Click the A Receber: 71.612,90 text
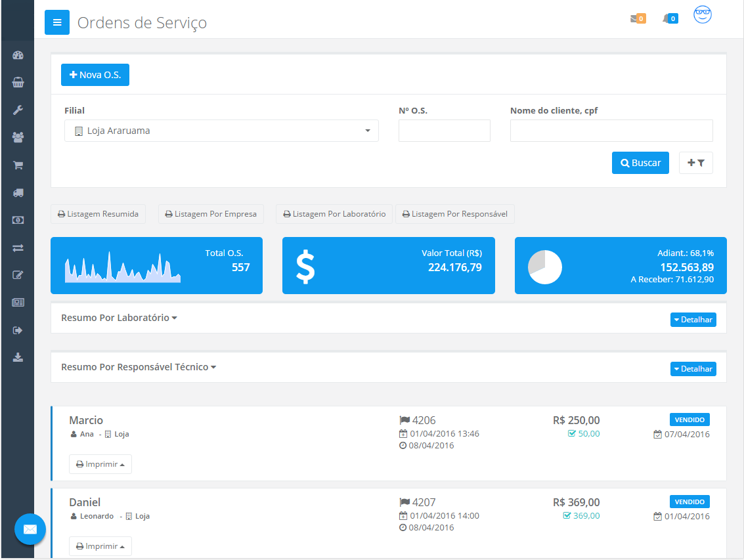This screenshot has height=560, width=744. click(x=672, y=280)
